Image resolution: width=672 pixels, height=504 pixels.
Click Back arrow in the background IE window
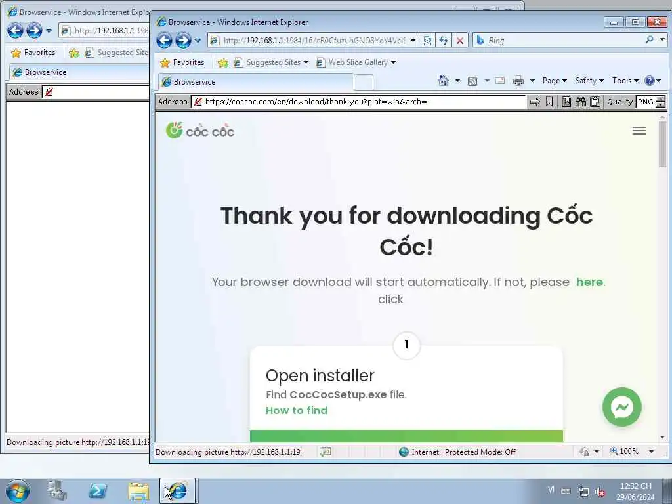click(15, 31)
